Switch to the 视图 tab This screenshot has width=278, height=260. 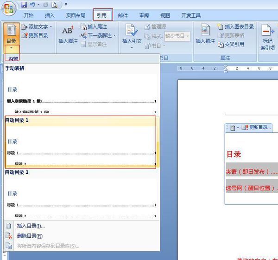click(x=165, y=15)
